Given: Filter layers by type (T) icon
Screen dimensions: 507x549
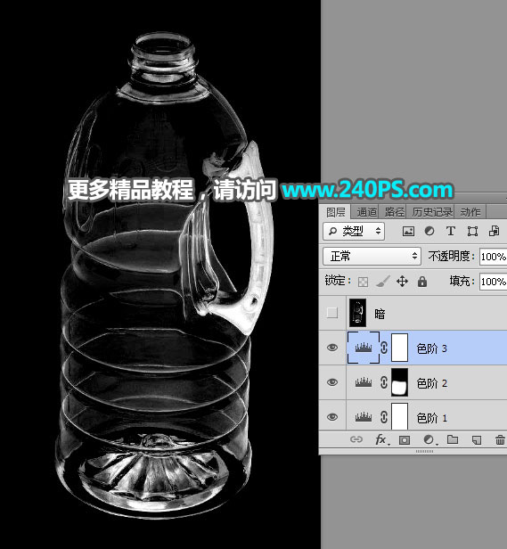Looking at the screenshot, I should tap(451, 231).
